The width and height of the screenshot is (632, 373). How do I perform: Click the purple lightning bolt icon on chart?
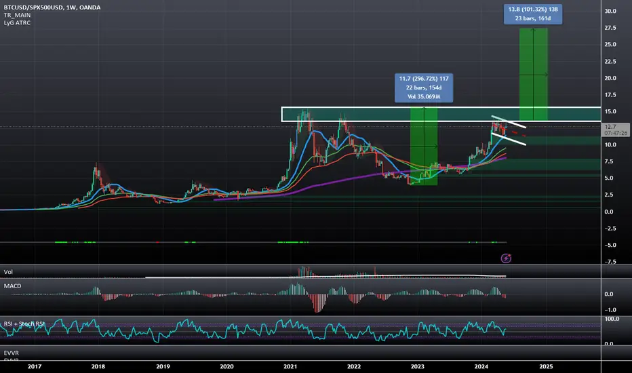(506, 258)
